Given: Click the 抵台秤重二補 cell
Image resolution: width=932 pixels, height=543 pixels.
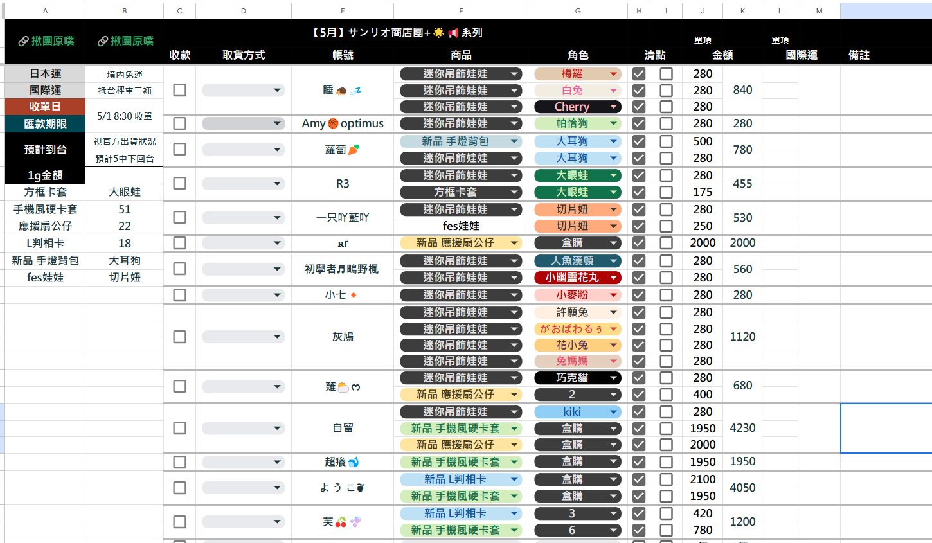Looking at the screenshot, I should pos(125,91).
